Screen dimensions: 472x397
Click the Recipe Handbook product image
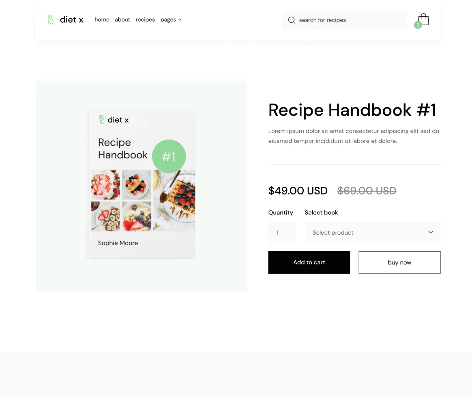click(141, 184)
